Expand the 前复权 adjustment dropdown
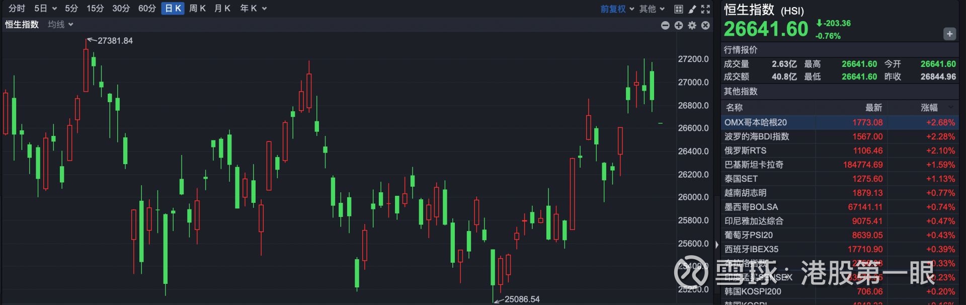The image size is (966, 305). pos(617,9)
